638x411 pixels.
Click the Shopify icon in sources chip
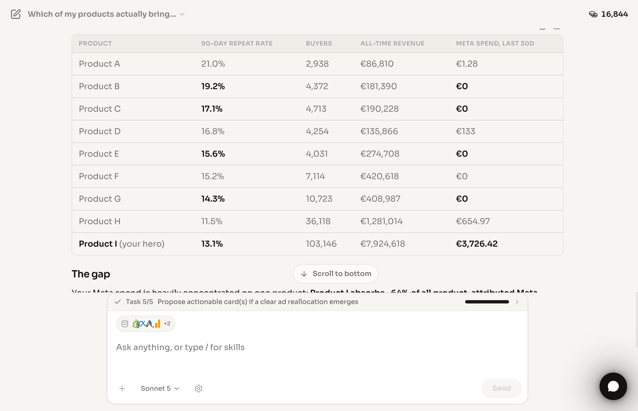pyautogui.click(x=135, y=324)
